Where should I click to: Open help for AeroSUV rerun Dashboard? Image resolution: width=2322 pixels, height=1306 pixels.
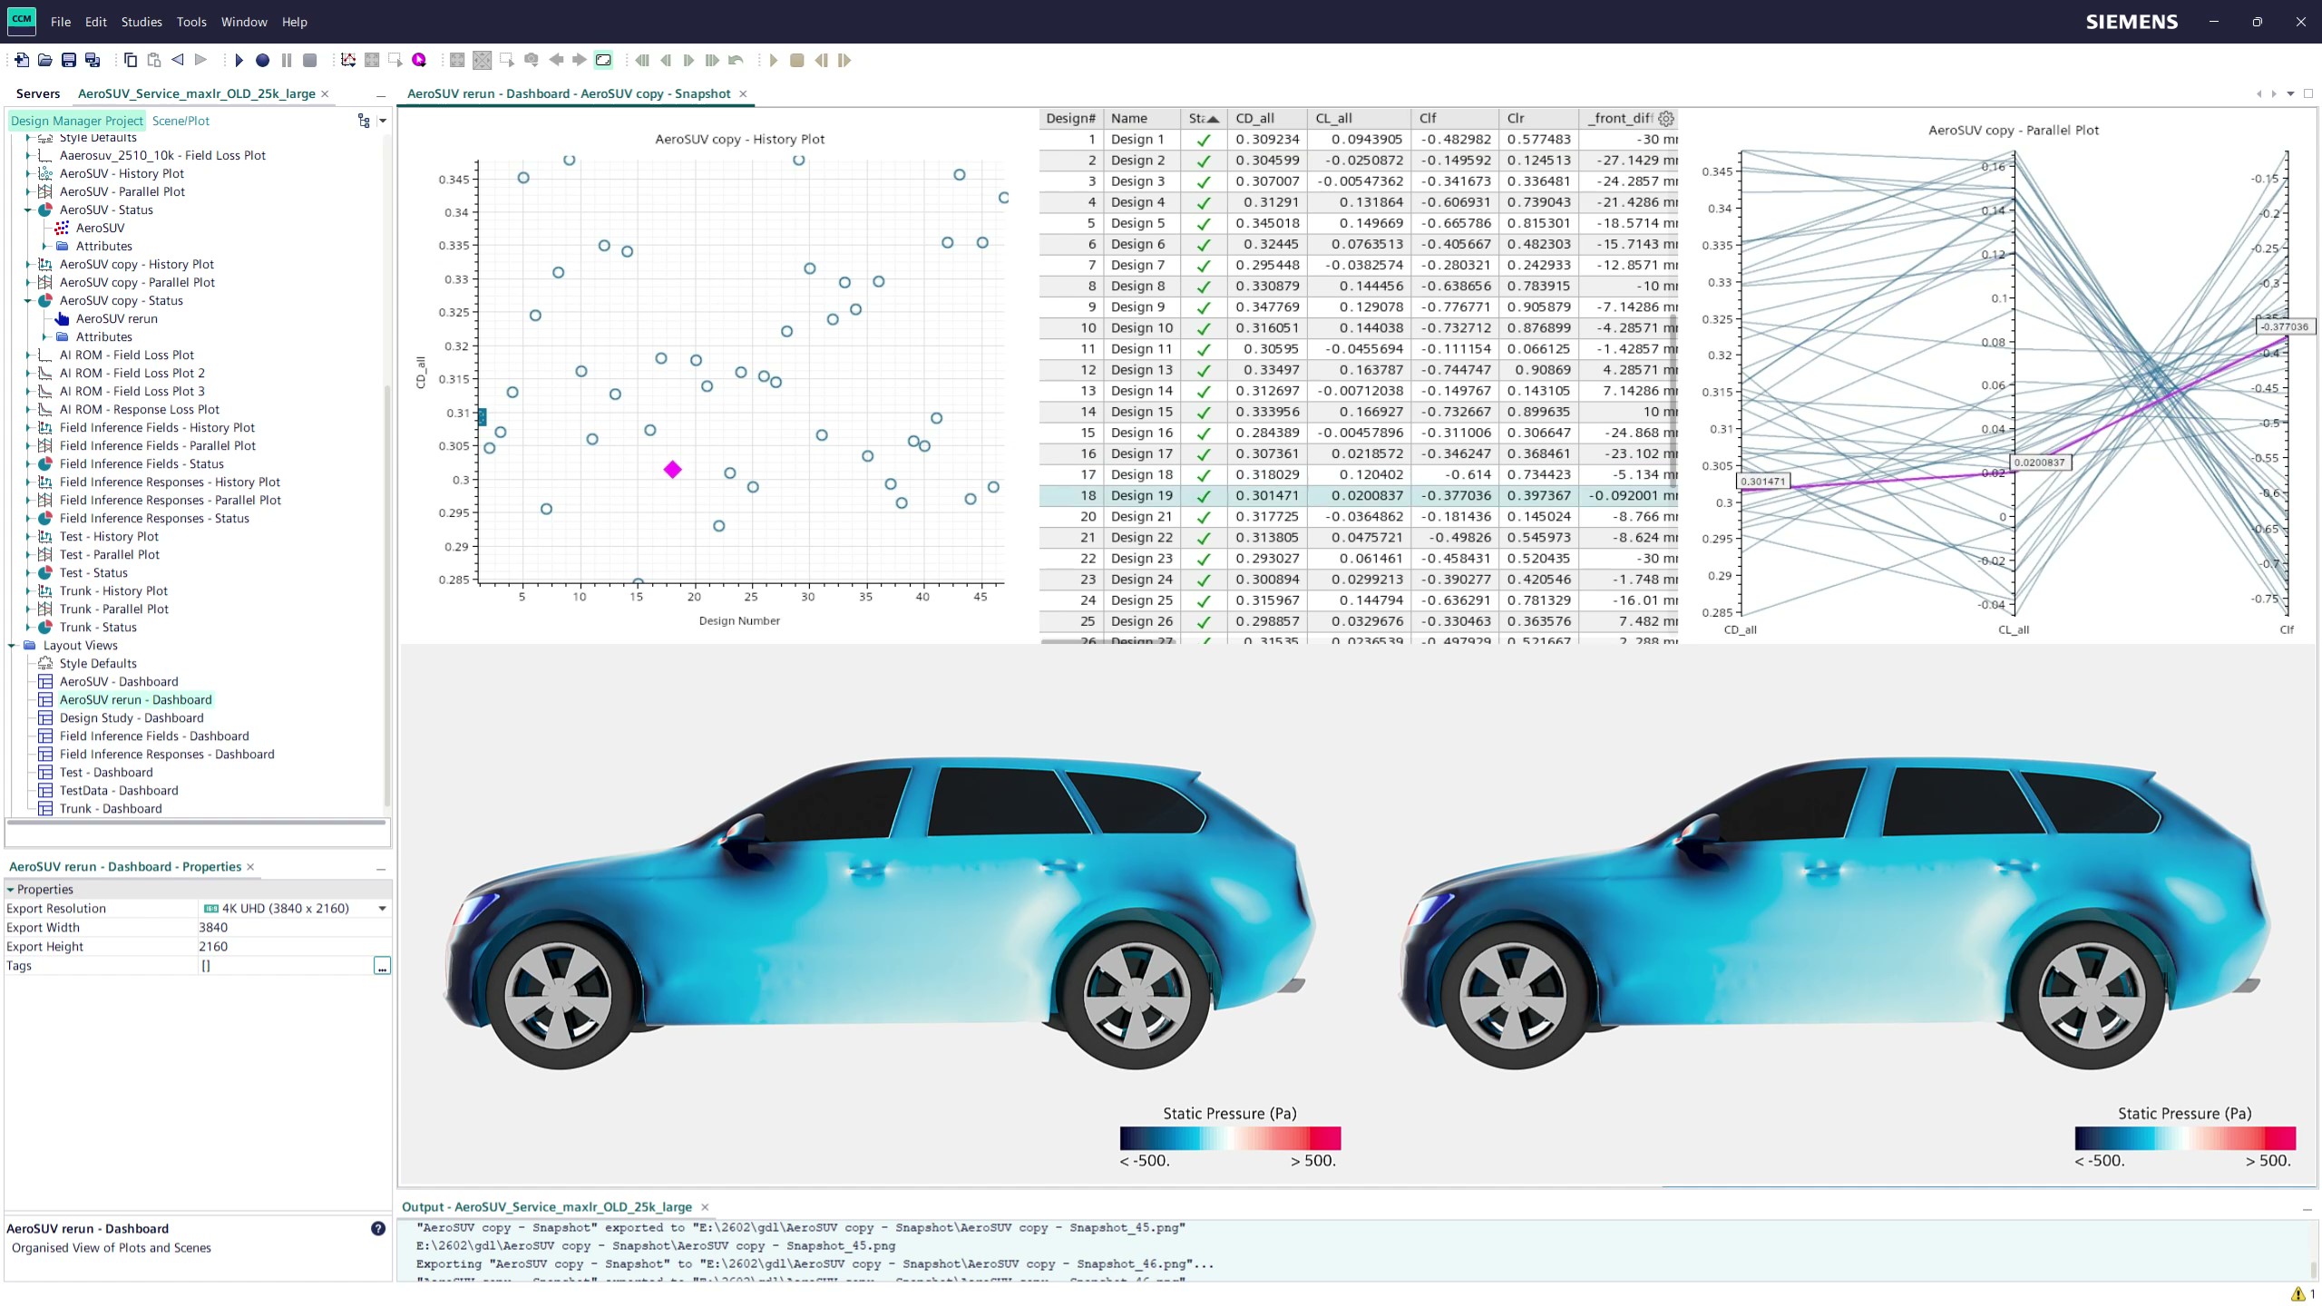pos(378,1228)
